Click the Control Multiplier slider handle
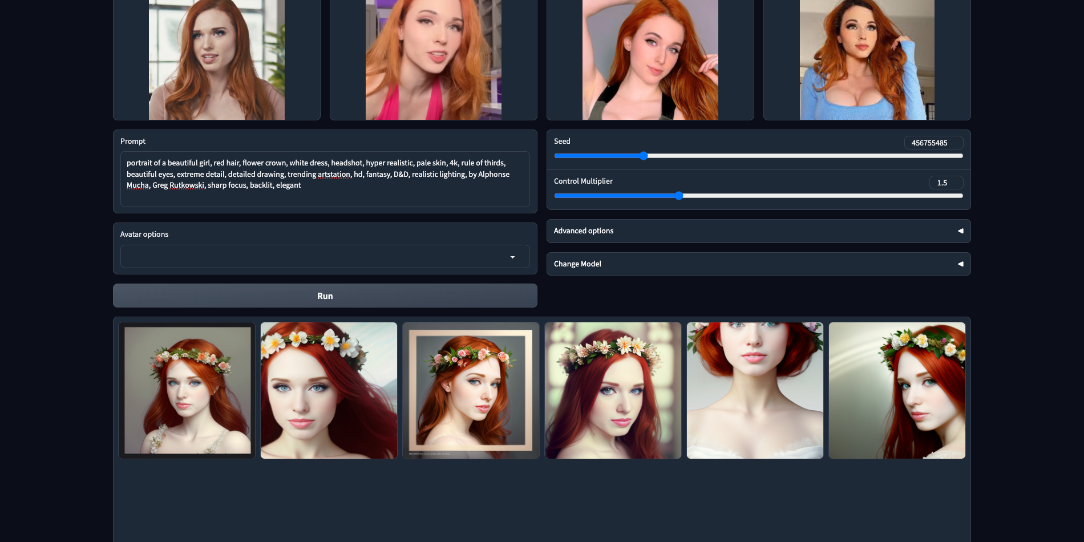1084x542 pixels. tap(679, 196)
